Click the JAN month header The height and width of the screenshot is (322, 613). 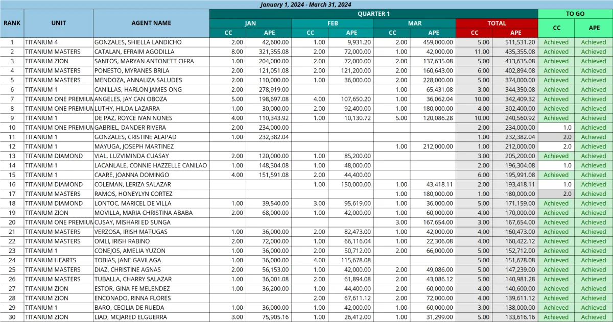click(250, 23)
